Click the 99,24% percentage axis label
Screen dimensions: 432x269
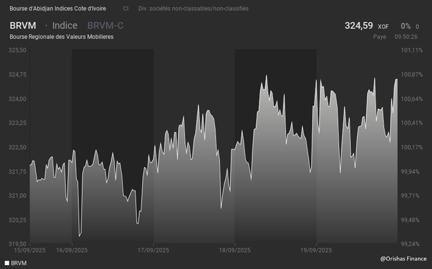(410, 244)
